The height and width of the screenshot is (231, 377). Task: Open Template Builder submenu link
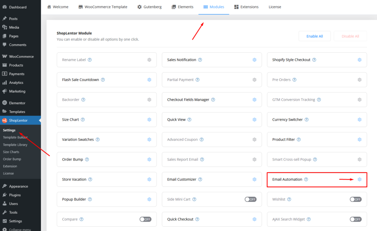click(15, 138)
